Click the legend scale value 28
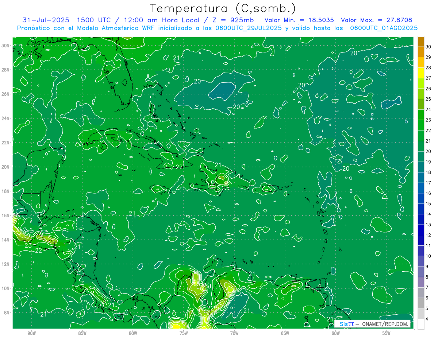 [x=428, y=68]
